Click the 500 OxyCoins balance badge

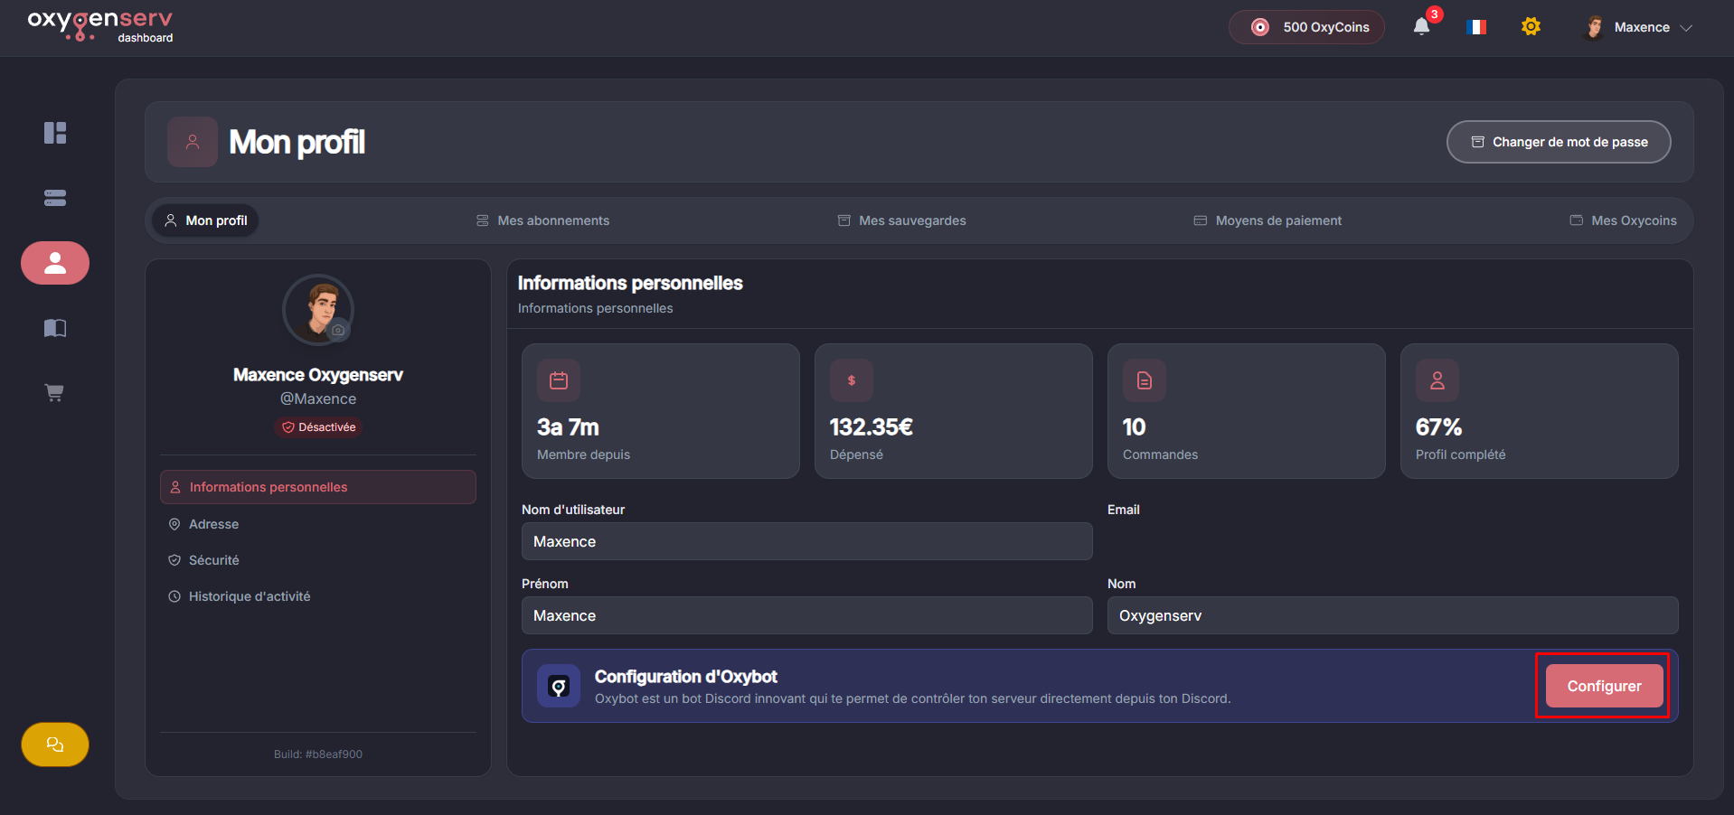tap(1306, 27)
